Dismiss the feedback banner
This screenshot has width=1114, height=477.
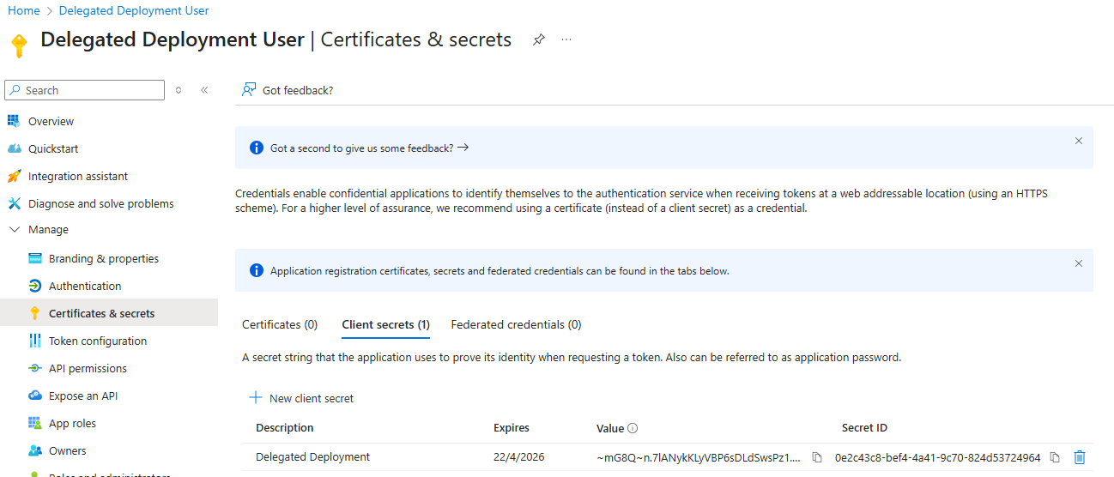tap(1079, 141)
